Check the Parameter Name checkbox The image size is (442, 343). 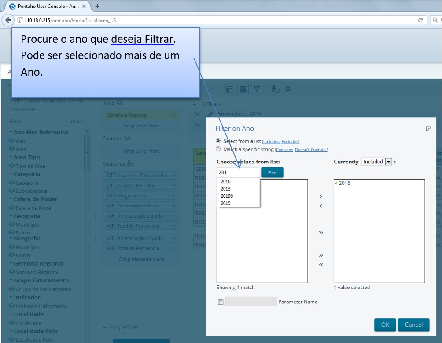tap(221, 302)
